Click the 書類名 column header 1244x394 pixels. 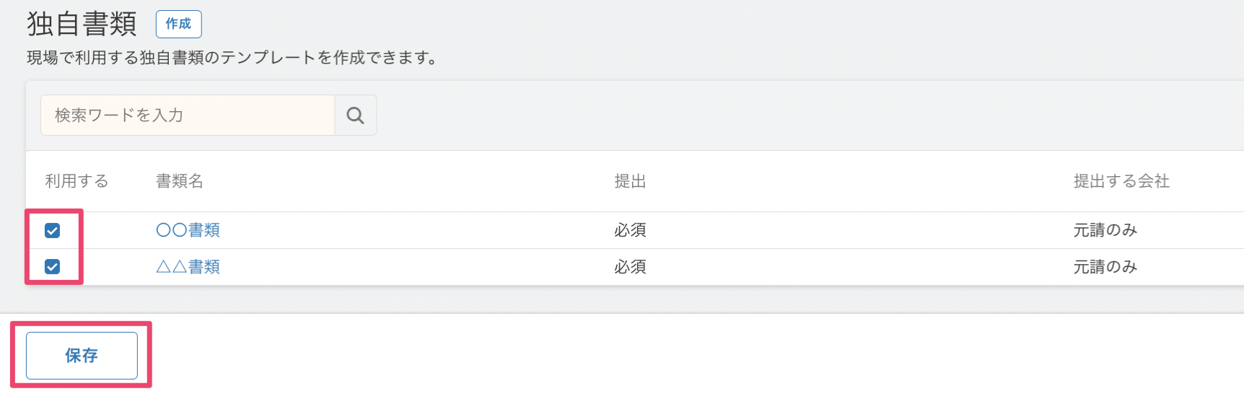[180, 181]
